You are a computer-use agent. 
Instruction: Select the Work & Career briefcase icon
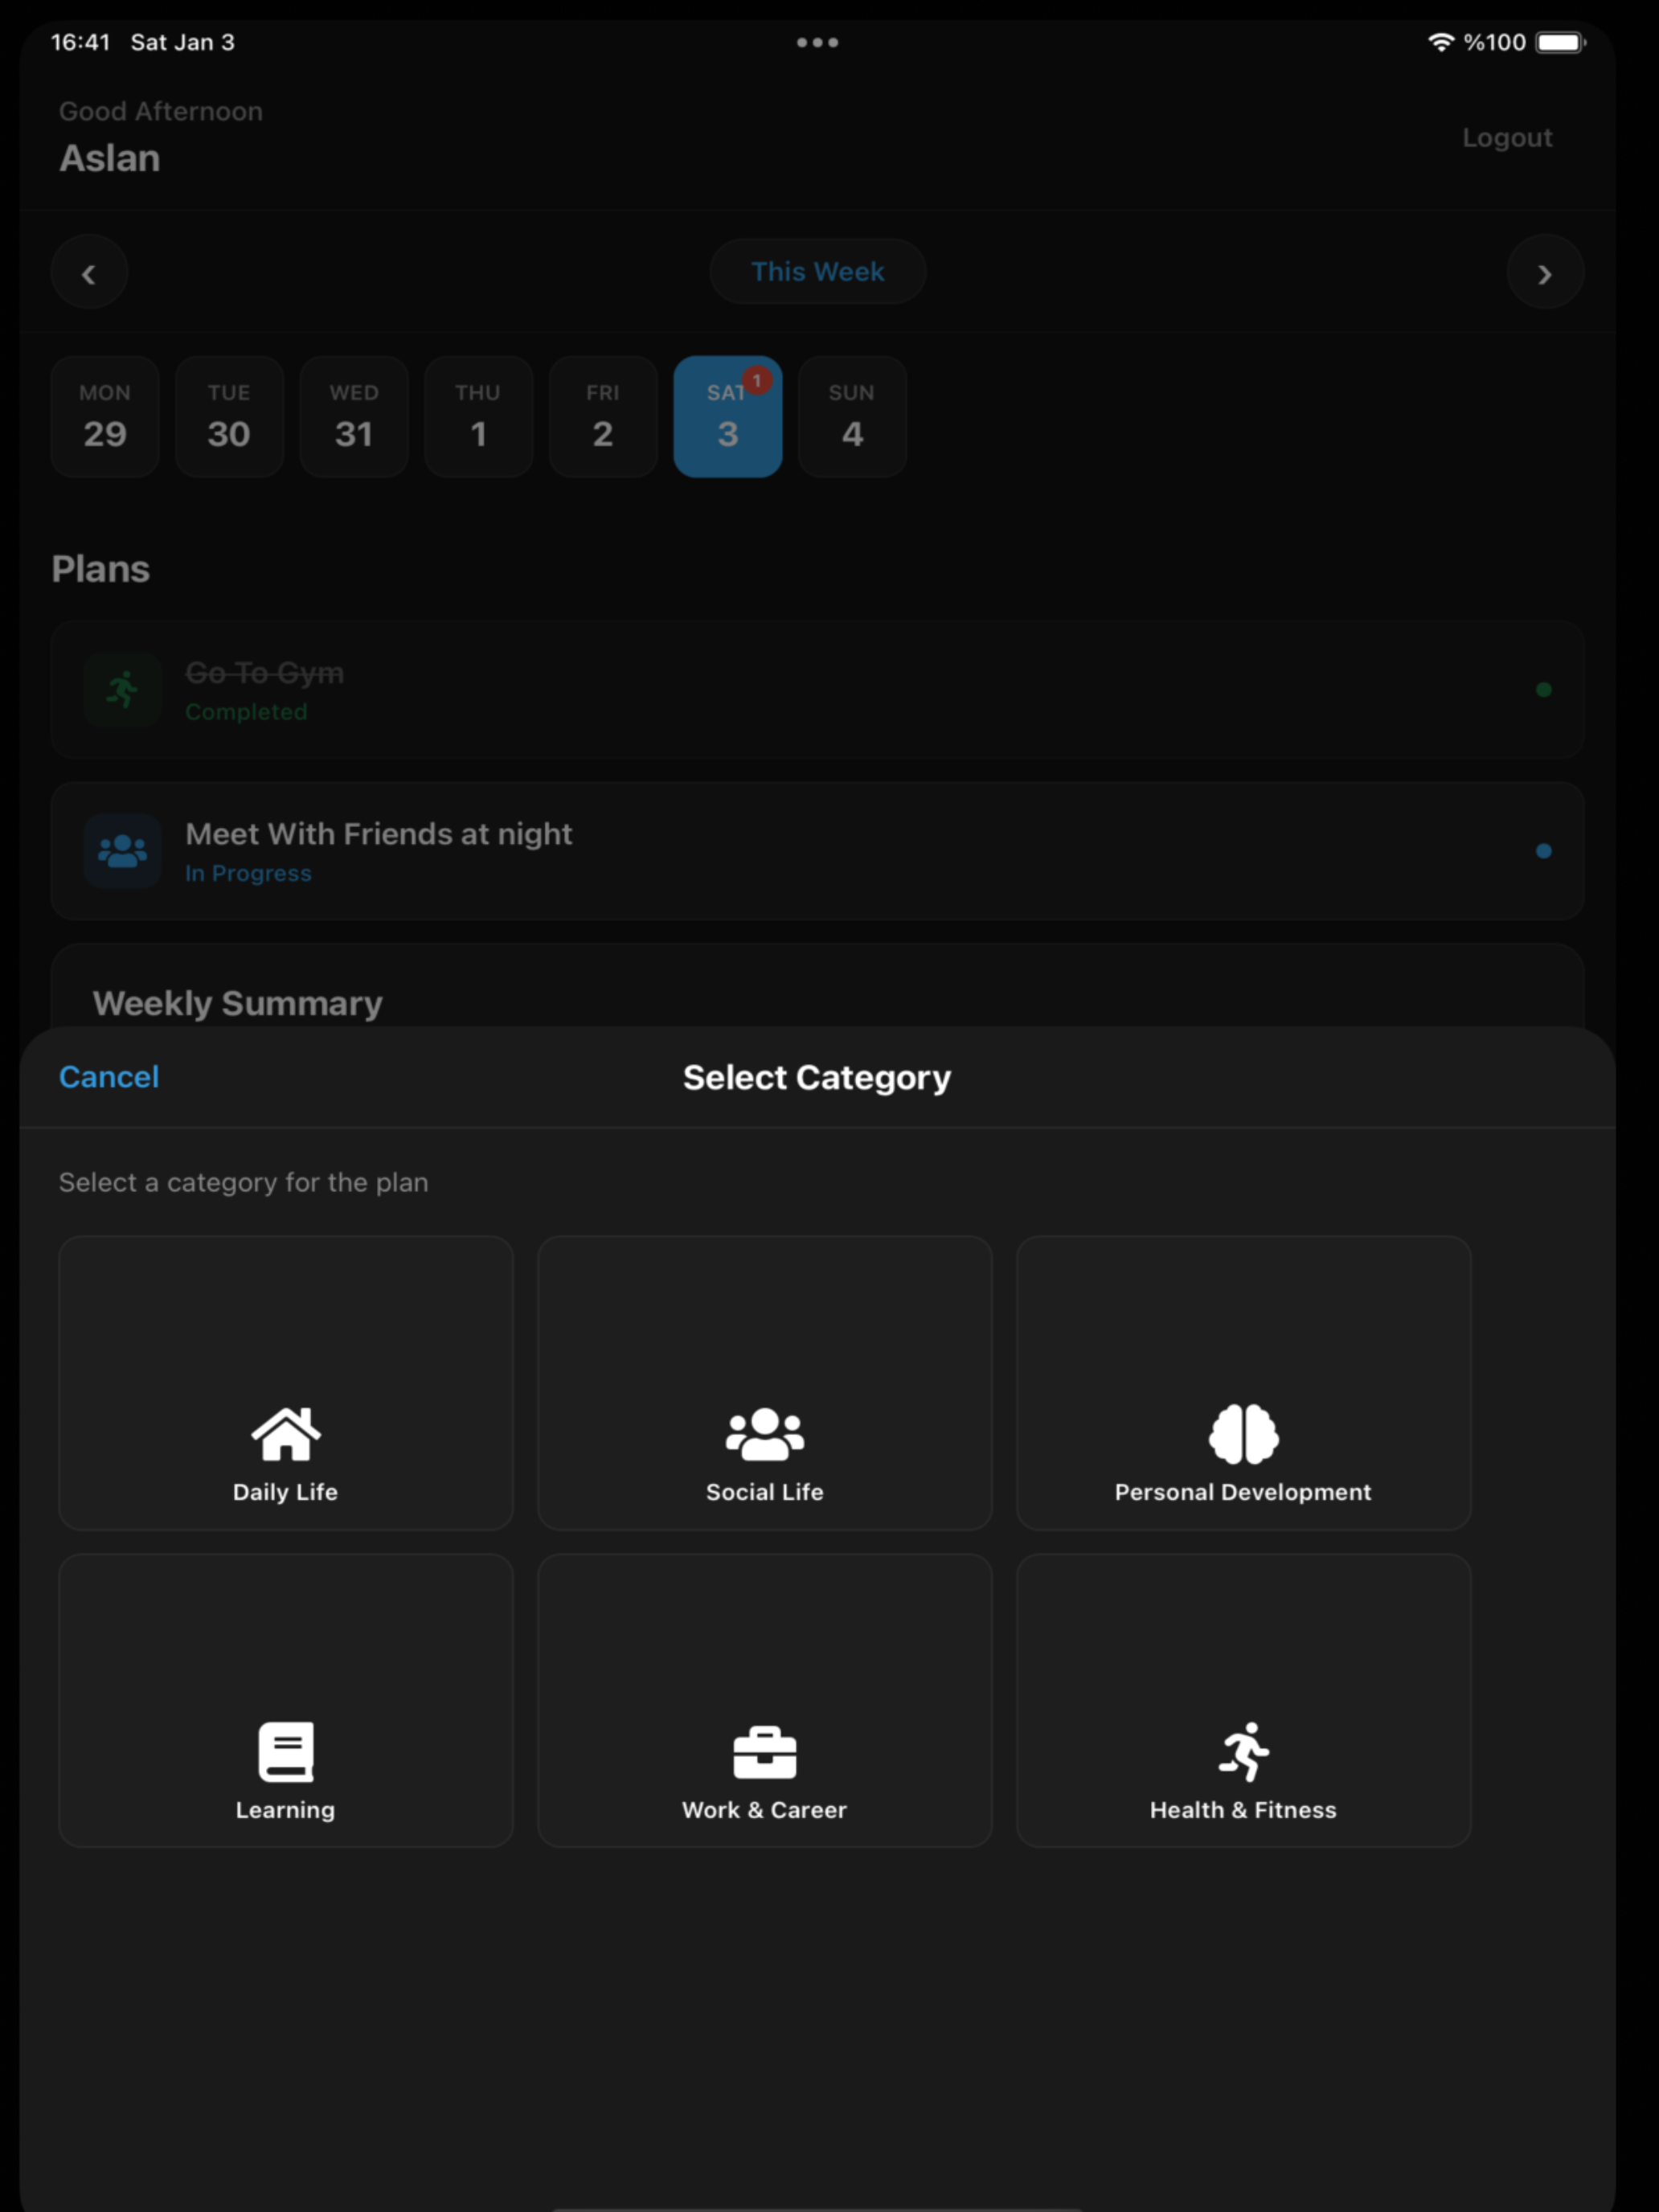(765, 1752)
